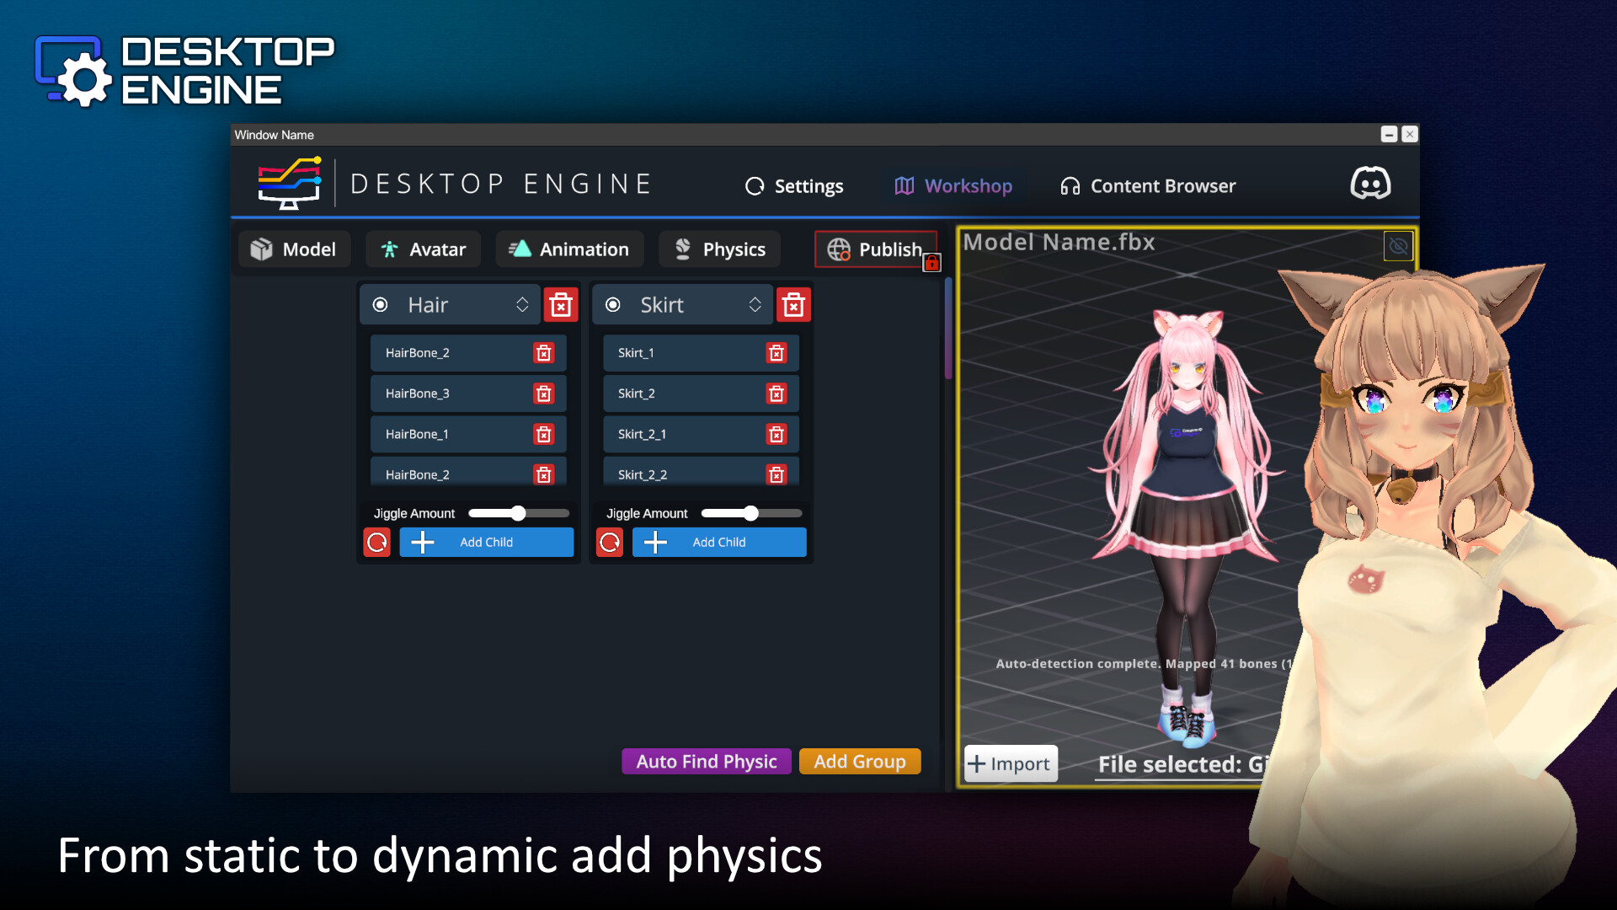
Task: Open the Discord icon link
Action: pos(1370,183)
